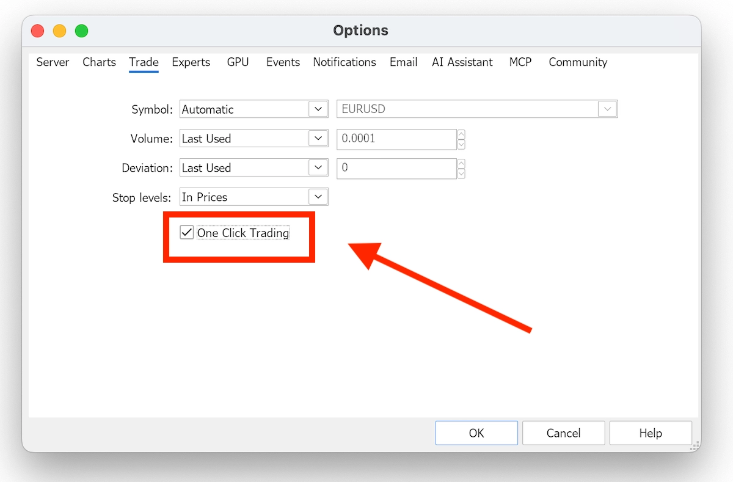This screenshot has width=733, height=482.
Task: Toggle the One Click Trading checkbox
Action: 187,233
